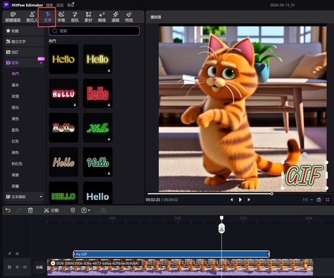The width and height of the screenshot is (334, 278).
Task: Redo the last undone action
Action: click(x=19, y=210)
